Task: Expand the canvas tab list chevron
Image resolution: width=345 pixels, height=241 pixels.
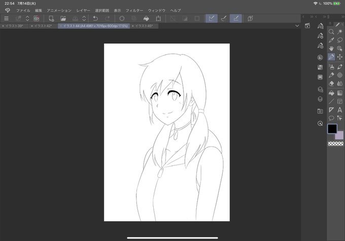Action: [x=297, y=26]
